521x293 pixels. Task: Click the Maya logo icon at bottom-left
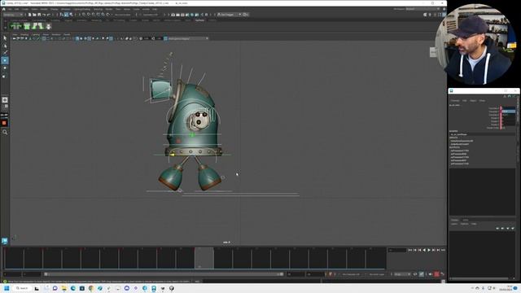point(5,241)
